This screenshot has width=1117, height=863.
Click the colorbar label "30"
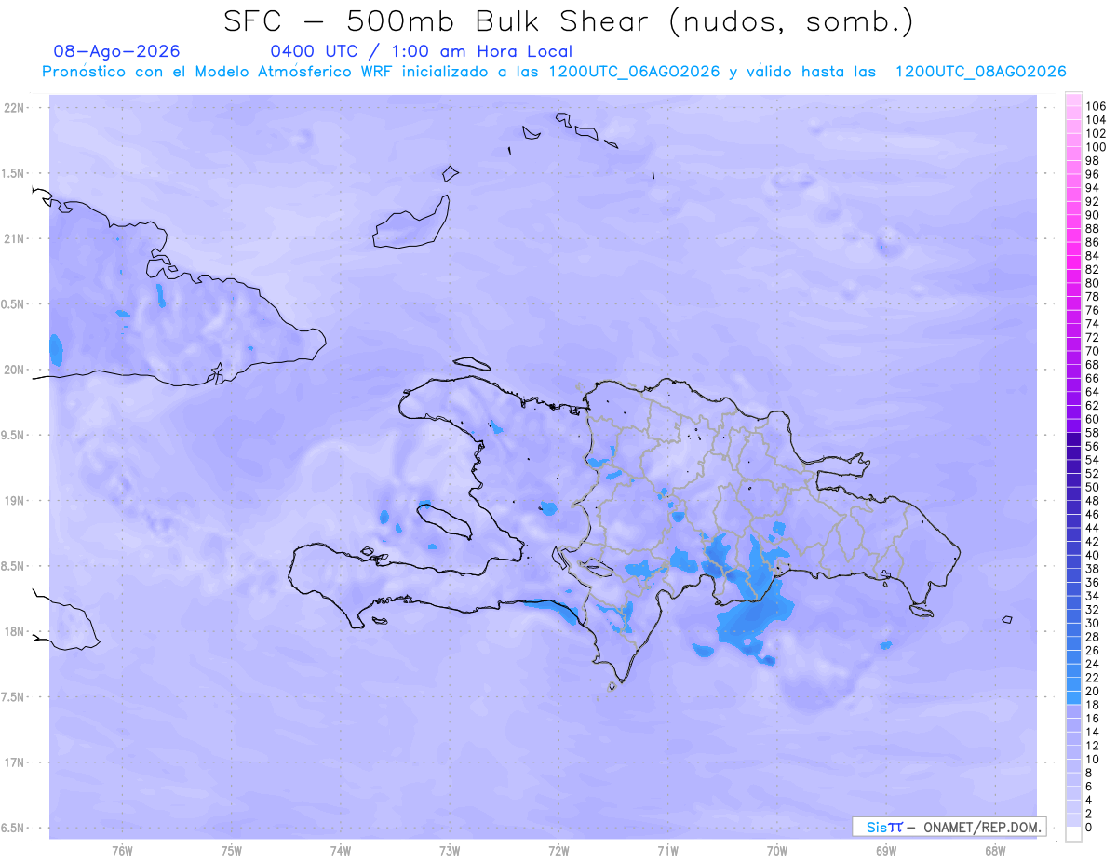(x=1093, y=623)
